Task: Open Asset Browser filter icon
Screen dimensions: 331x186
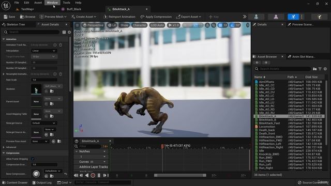Action: [x=320, y=69]
